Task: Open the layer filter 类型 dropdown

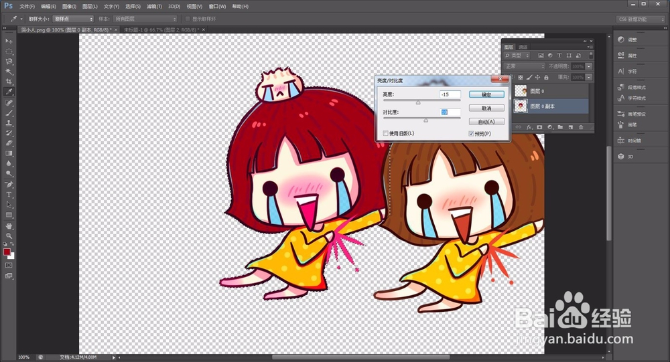Action: [x=517, y=56]
